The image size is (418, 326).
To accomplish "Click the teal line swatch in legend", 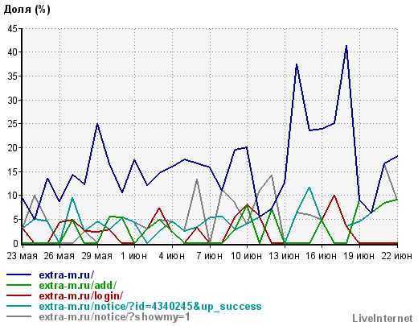I will pos(19,306).
